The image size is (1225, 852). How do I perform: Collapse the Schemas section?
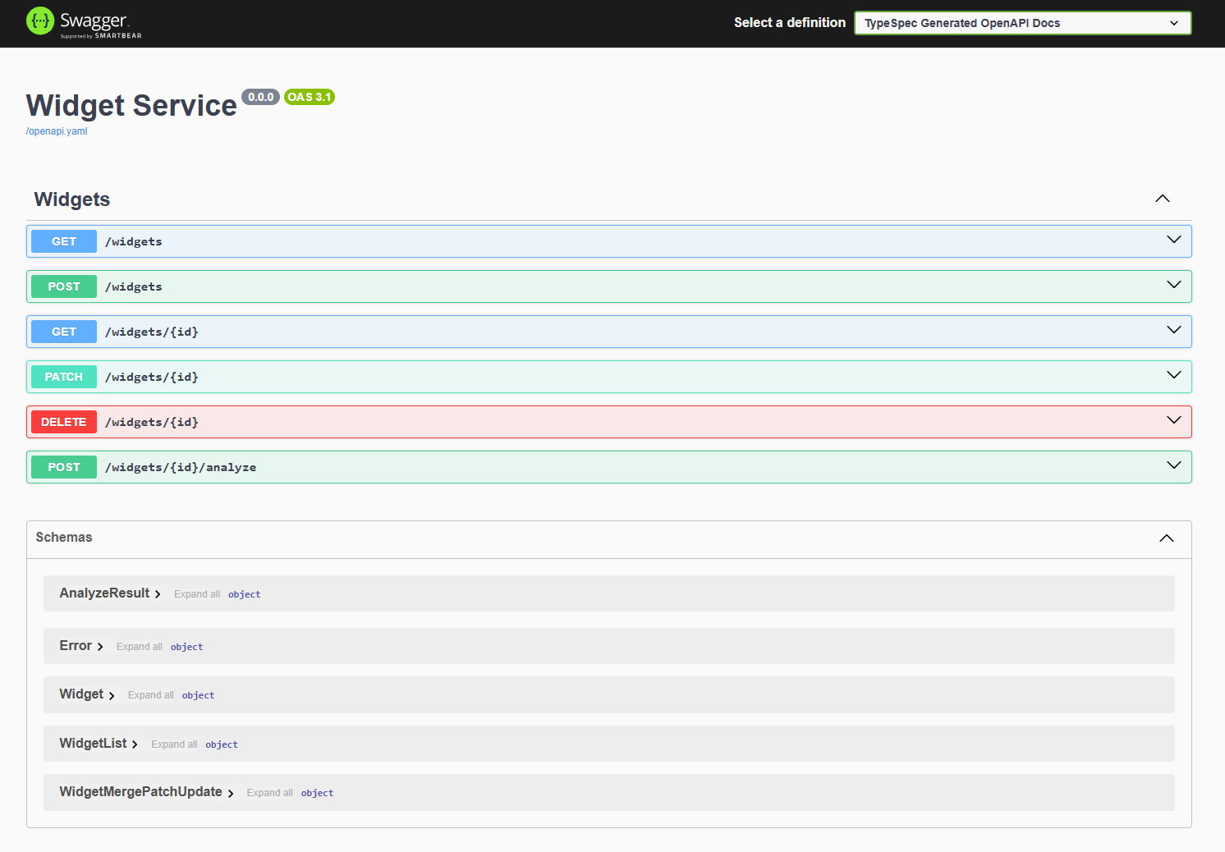1166,538
